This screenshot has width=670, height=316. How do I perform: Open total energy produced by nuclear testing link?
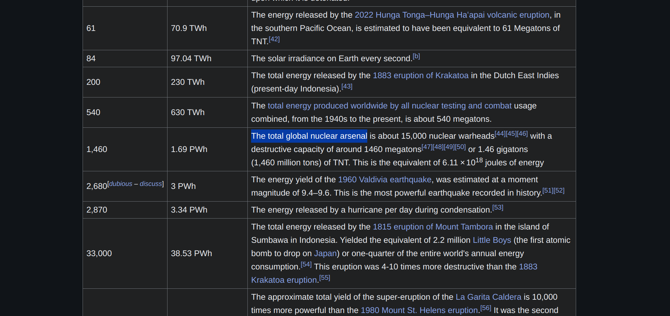coord(389,106)
